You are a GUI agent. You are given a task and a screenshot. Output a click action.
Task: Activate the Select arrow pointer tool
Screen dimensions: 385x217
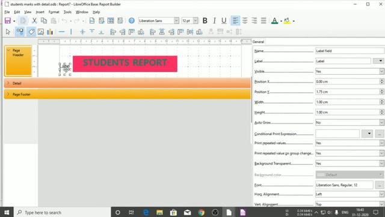[x=8, y=32]
